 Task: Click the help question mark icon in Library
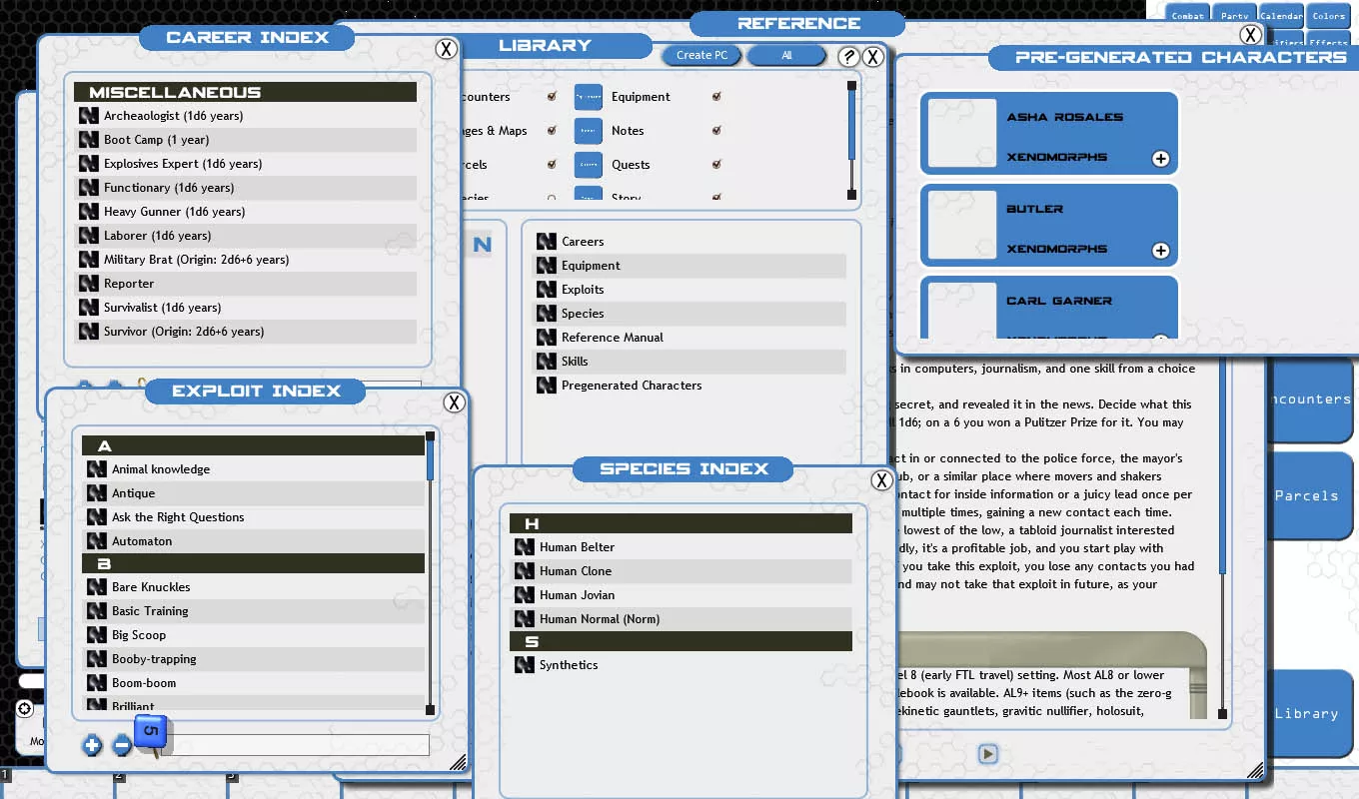(x=848, y=57)
